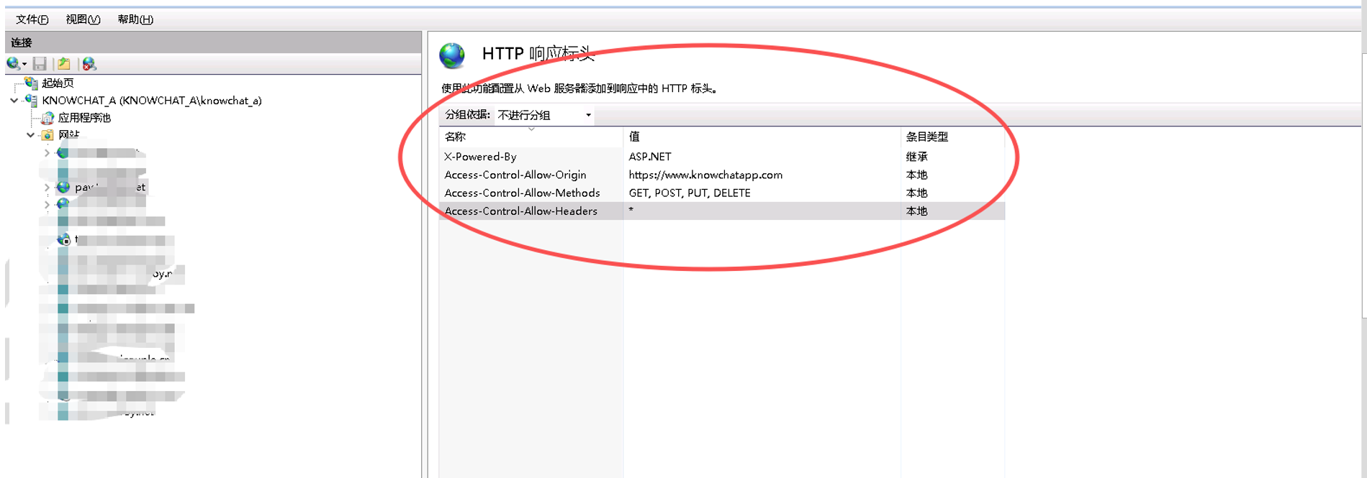Viewport: 1367px width, 478px height.
Task: Click the save connections floppy disk icon
Action: click(40, 64)
